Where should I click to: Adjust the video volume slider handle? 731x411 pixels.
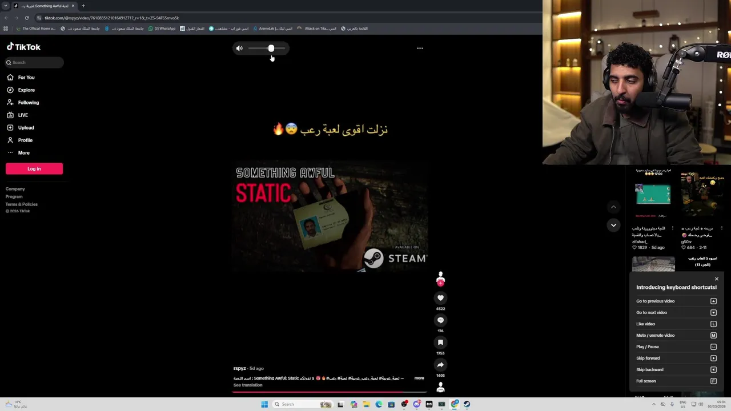271,49
